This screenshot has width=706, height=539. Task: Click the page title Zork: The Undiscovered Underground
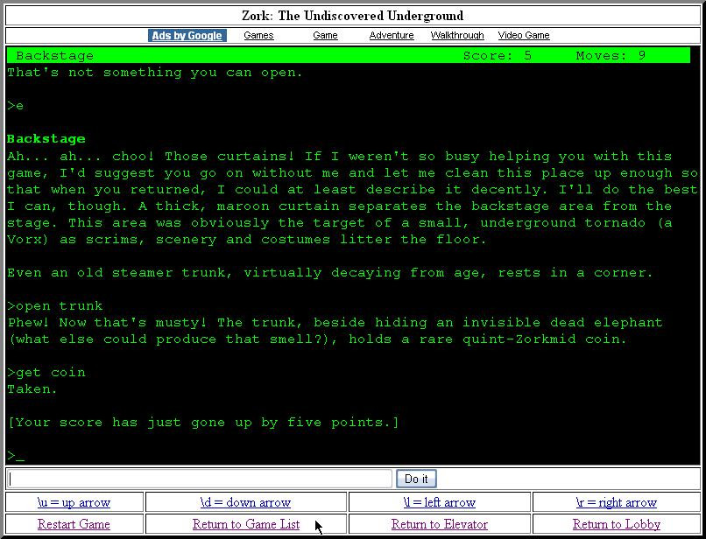[x=352, y=16]
